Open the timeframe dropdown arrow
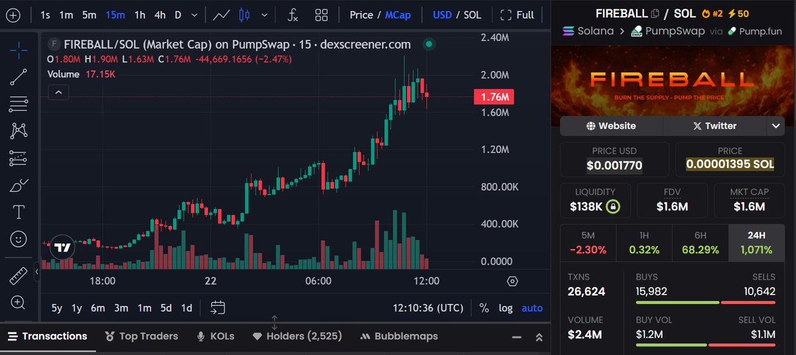The height and width of the screenshot is (355, 796). (194, 15)
